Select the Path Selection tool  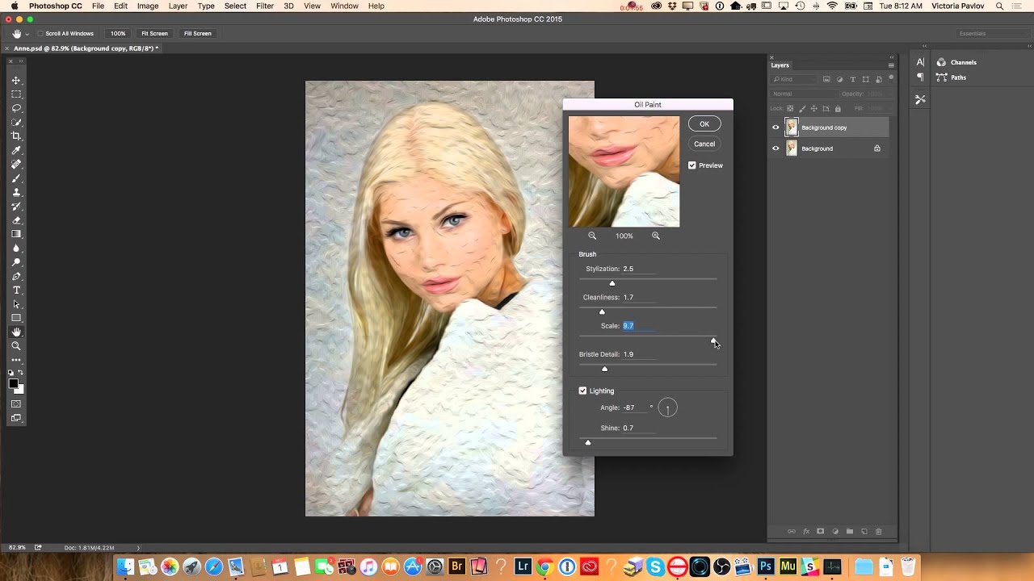(x=16, y=304)
